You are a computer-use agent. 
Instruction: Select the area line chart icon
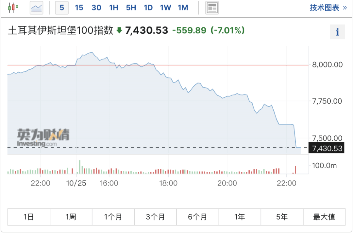coord(37,8)
